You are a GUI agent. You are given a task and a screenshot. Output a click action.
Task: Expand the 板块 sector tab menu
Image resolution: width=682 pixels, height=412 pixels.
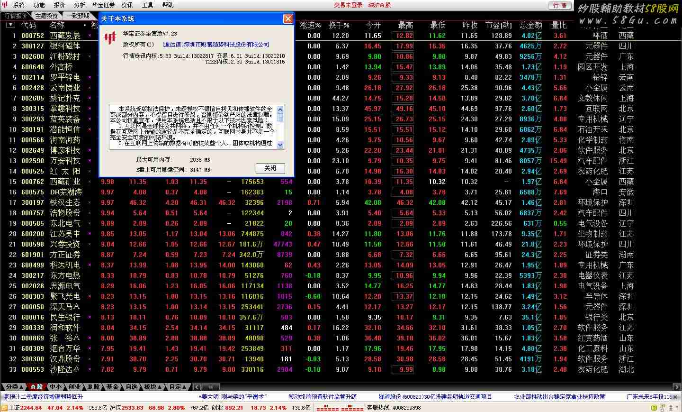pos(153,387)
